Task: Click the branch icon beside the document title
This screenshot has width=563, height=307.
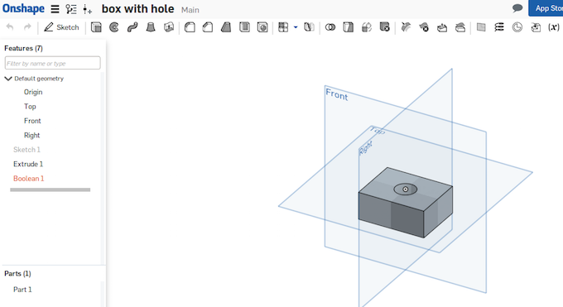Action: click(87, 9)
